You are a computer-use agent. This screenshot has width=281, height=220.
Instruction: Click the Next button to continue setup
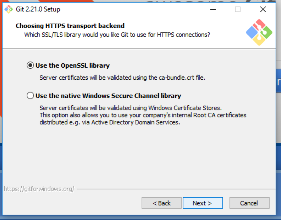(x=203, y=203)
